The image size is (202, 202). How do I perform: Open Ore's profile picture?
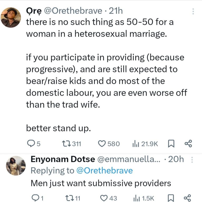tap(11, 17)
